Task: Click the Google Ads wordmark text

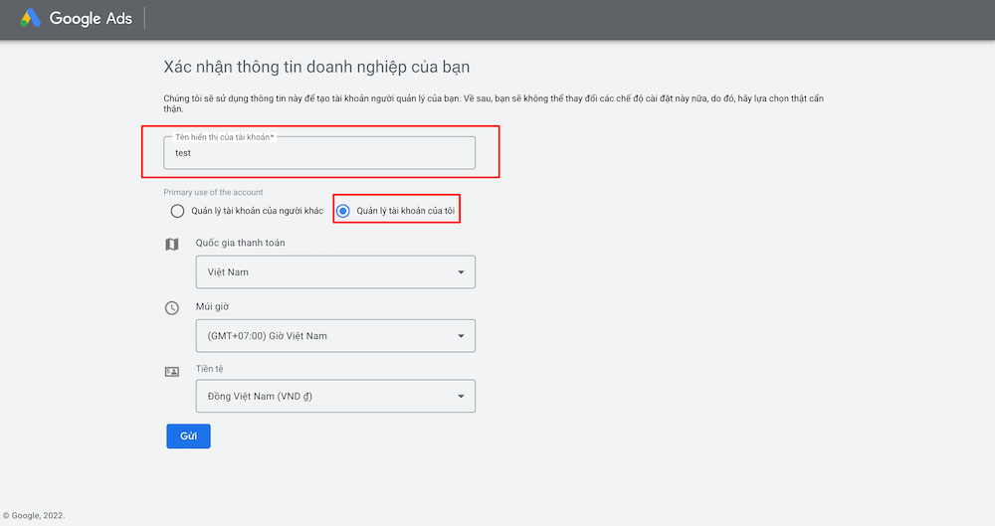Action: 91,19
